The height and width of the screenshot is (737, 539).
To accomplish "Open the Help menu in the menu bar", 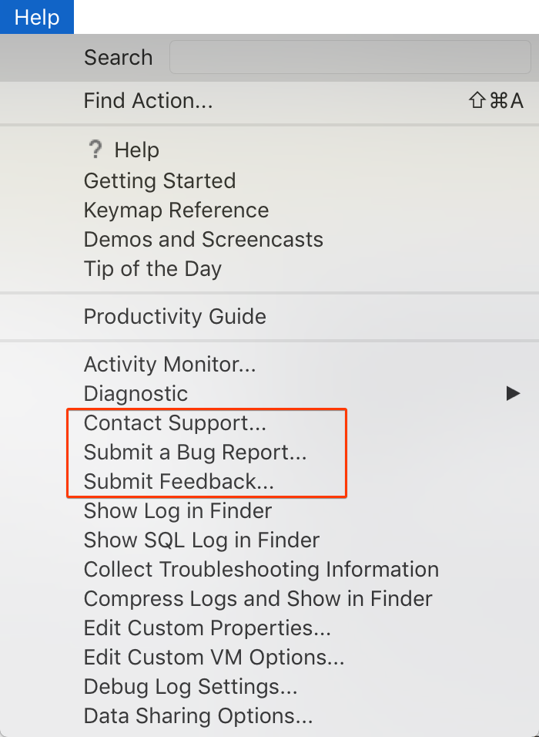I will pyautogui.click(x=37, y=17).
